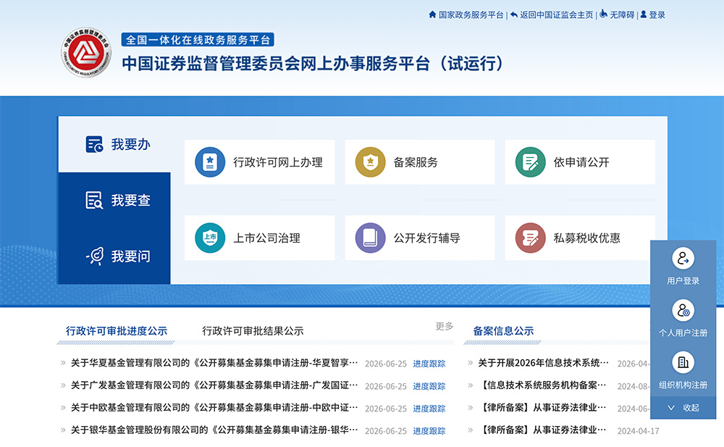Switch to the 我要查 tab
The image size is (724, 447).
point(114,200)
